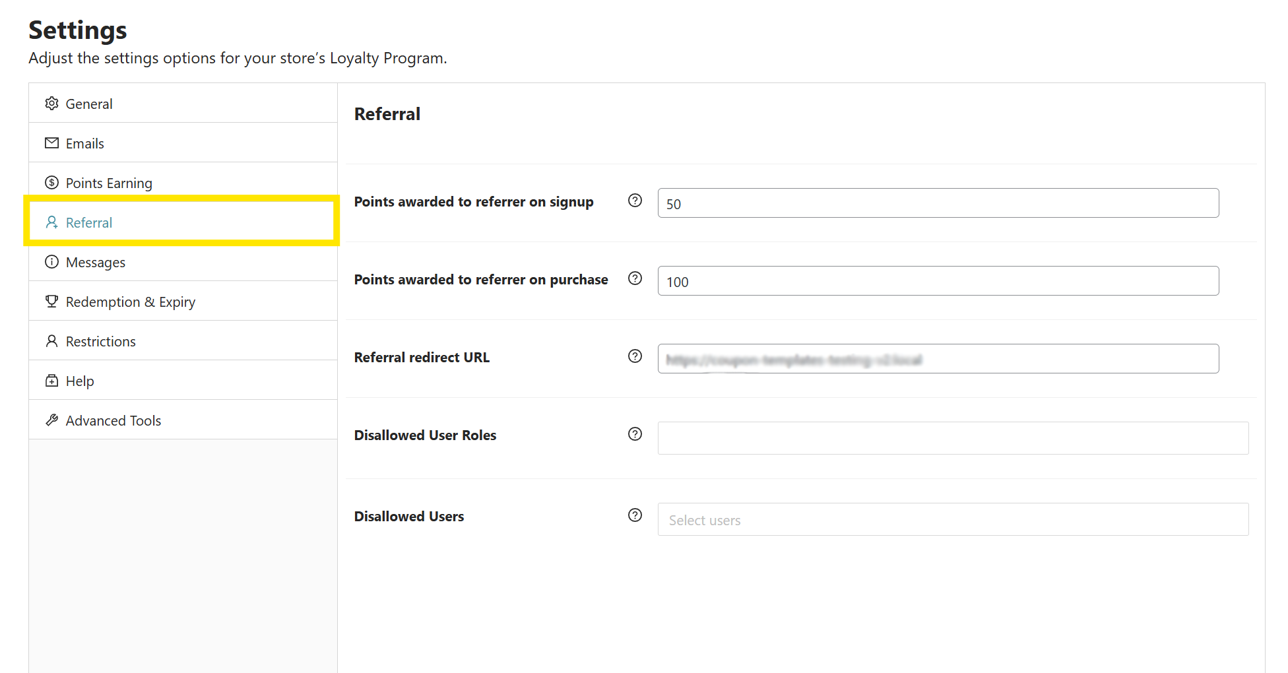The height and width of the screenshot is (673, 1288).
Task: Click the 'Disallowed Users' label
Action: coord(409,517)
